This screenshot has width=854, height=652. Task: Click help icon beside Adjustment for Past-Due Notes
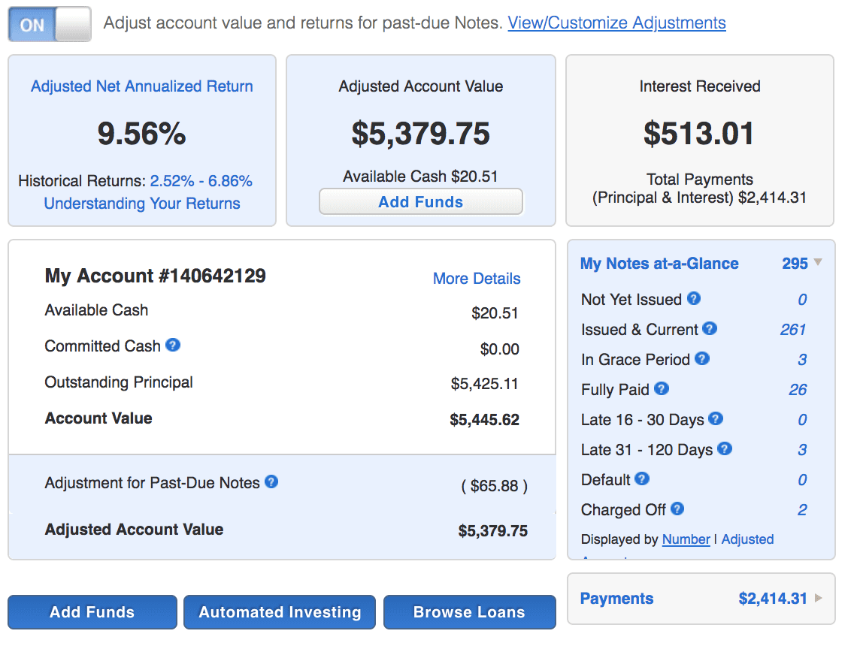[271, 481]
